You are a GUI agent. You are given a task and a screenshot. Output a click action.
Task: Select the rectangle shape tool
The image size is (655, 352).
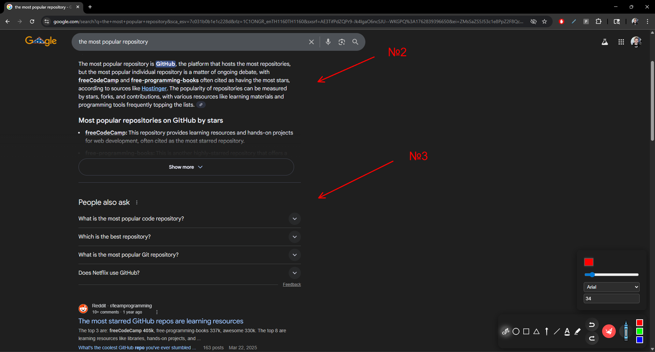pyautogui.click(x=526, y=331)
